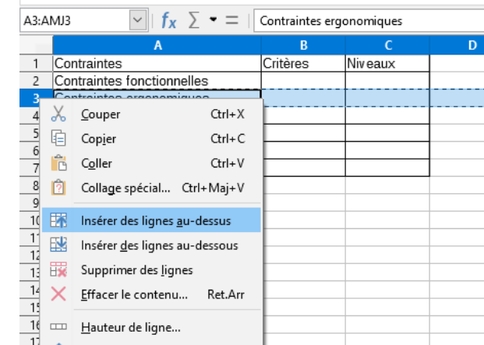This screenshot has height=345, width=484.
Task: Click the Collage spécial clipboard icon
Action: [58, 188]
